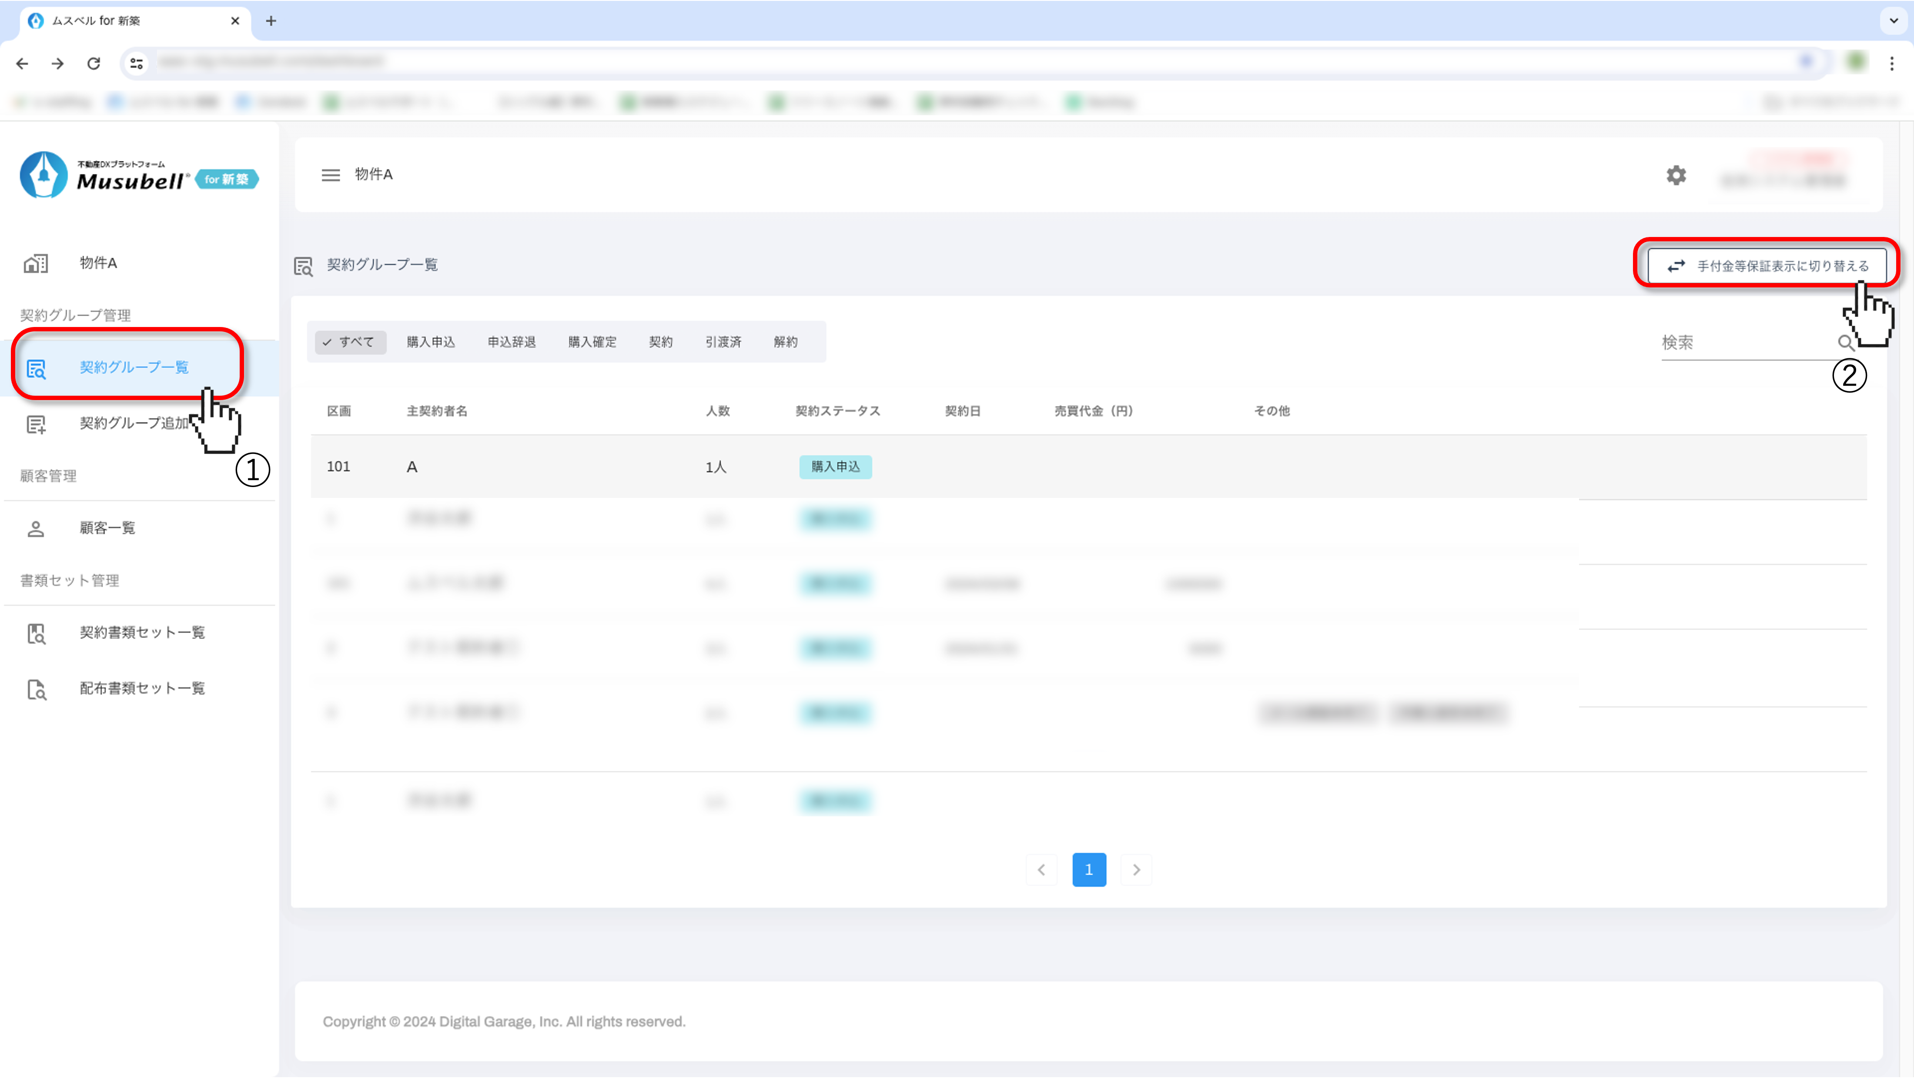Click the Musubell logo
The width and height of the screenshot is (1914, 1078).
138,175
